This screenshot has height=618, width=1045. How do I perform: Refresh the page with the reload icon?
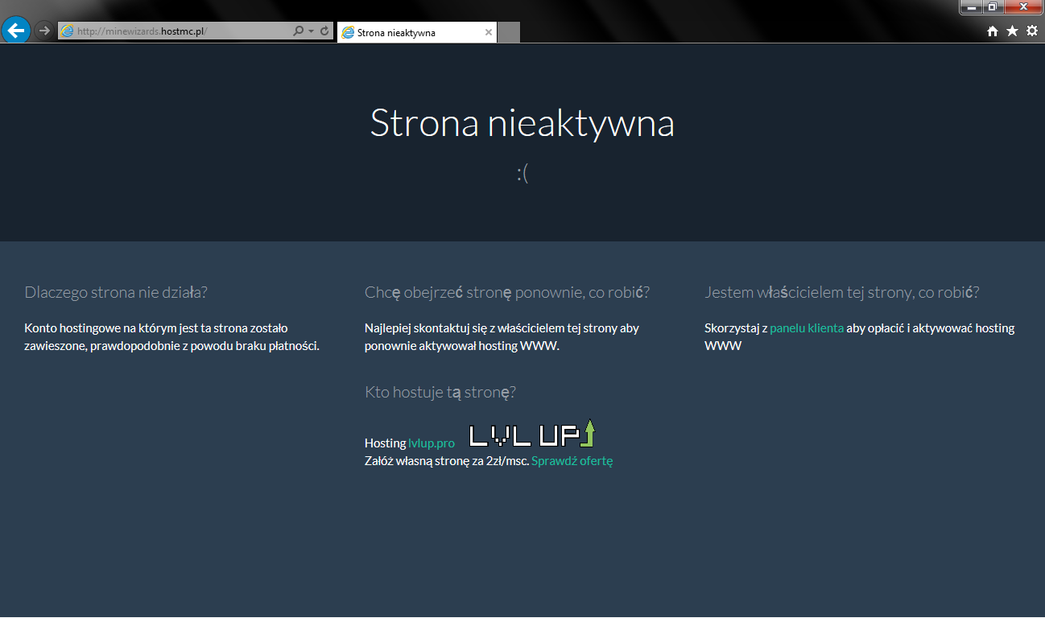click(324, 31)
